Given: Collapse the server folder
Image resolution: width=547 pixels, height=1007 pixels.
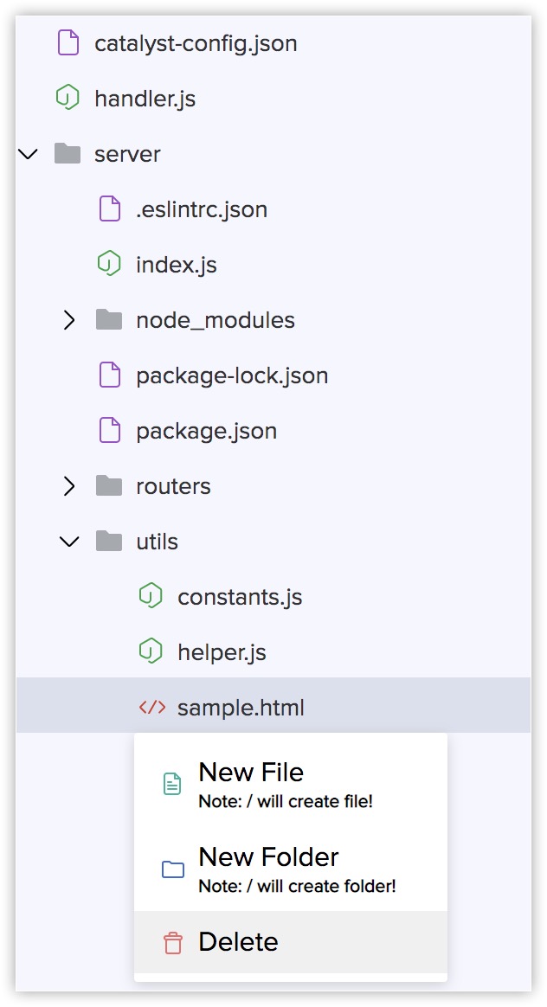Looking at the screenshot, I should click(29, 153).
